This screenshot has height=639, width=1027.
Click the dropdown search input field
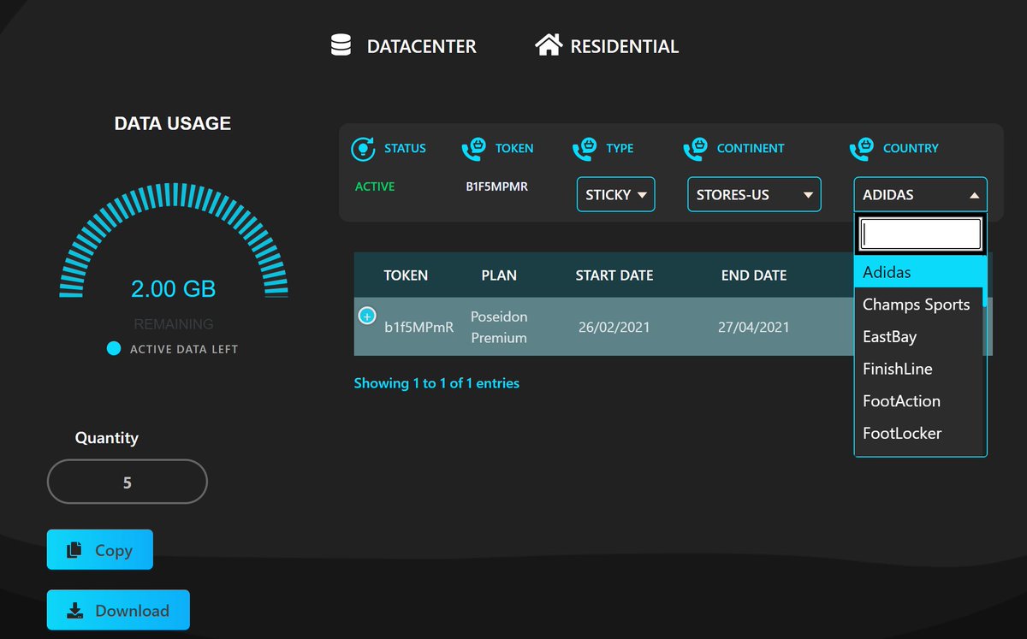920,234
